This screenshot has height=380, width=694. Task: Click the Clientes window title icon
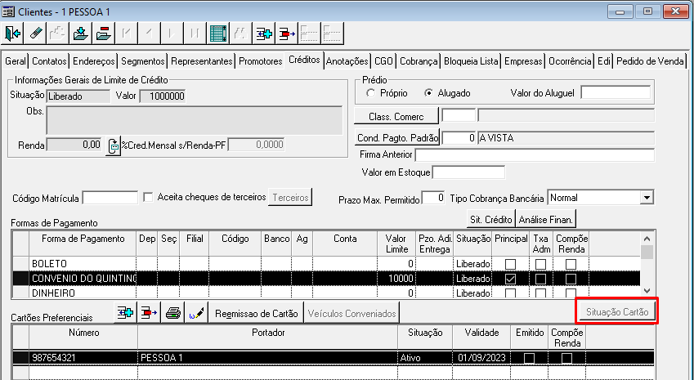(x=8, y=11)
